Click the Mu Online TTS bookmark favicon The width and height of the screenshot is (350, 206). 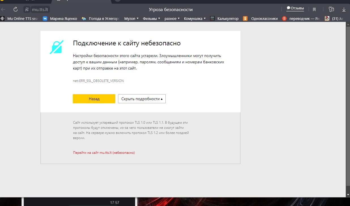pyautogui.click(x=3, y=18)
